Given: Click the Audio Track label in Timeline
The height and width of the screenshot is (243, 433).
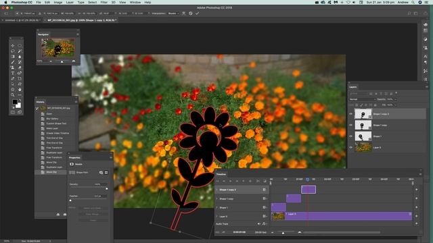Looking at the screenshot, I should (x=222, y=224).
